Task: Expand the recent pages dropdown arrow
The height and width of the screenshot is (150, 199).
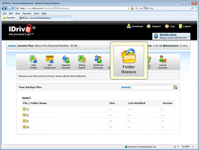Action: point(13,8)
